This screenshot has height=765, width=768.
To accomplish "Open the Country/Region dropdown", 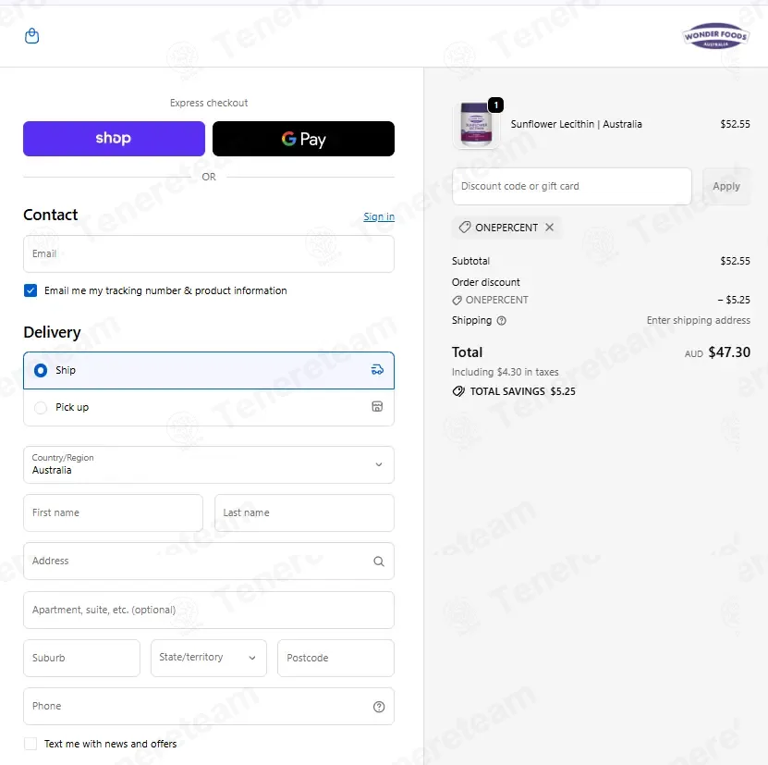I will click(x=209, y=464).
